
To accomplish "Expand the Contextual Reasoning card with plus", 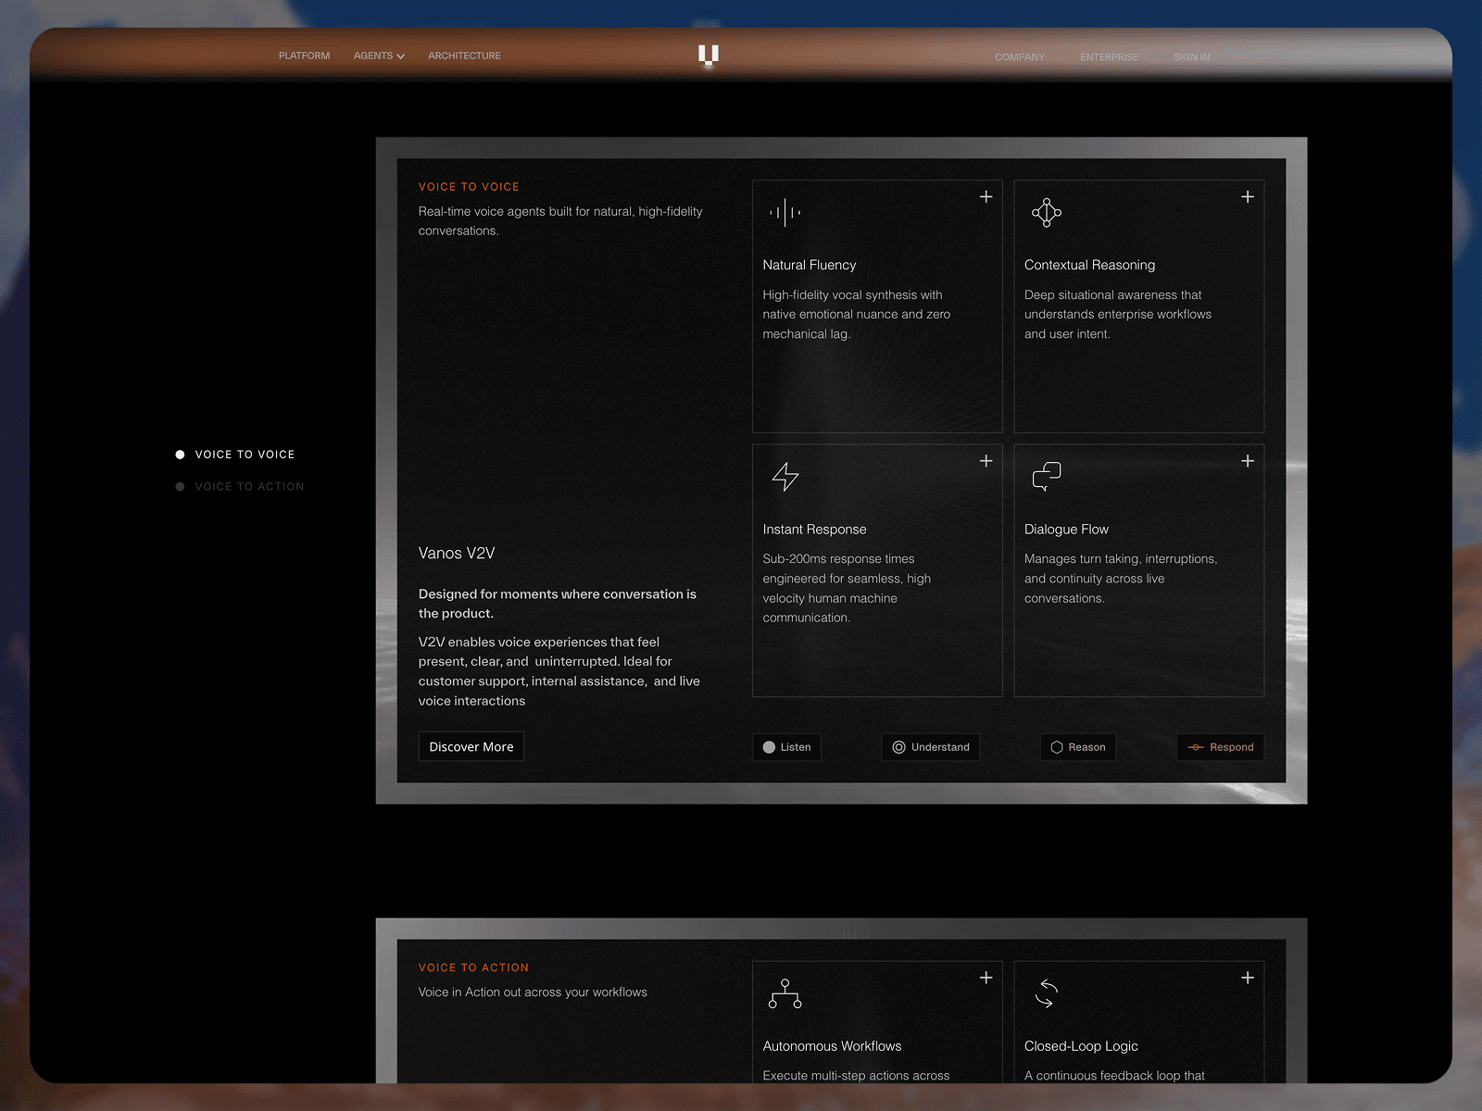I will coord(1248,196).
